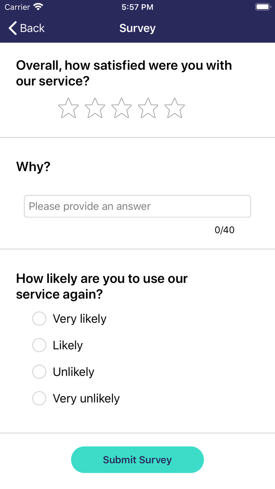Tap the clock time in status bar
Screen dimensions: 275x489
tap(137, 7)
